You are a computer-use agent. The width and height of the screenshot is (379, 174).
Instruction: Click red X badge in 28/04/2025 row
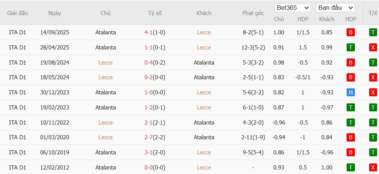(373, 48)
